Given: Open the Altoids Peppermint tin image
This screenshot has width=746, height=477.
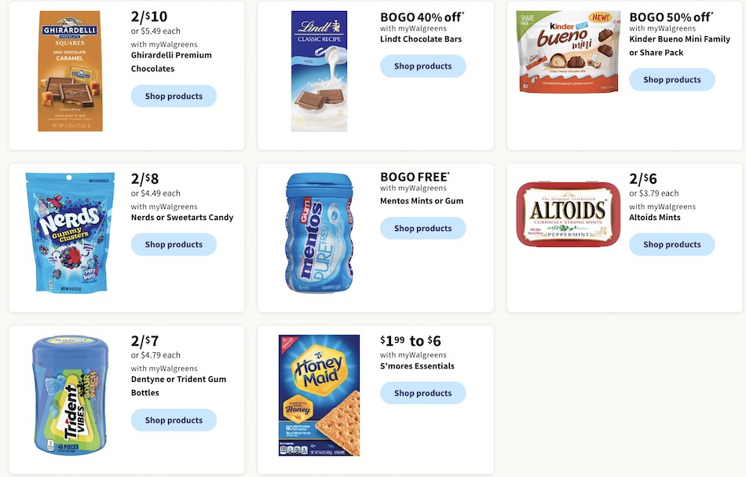Looking at the screenshot, I should [x=568, y=214].
